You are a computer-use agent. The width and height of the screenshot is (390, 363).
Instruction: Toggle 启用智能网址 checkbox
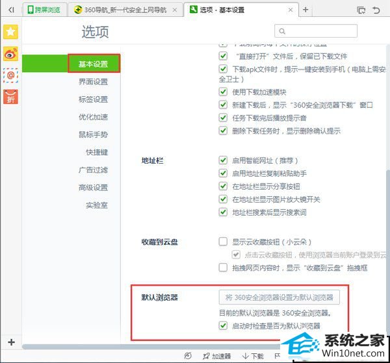click(223, 160)
